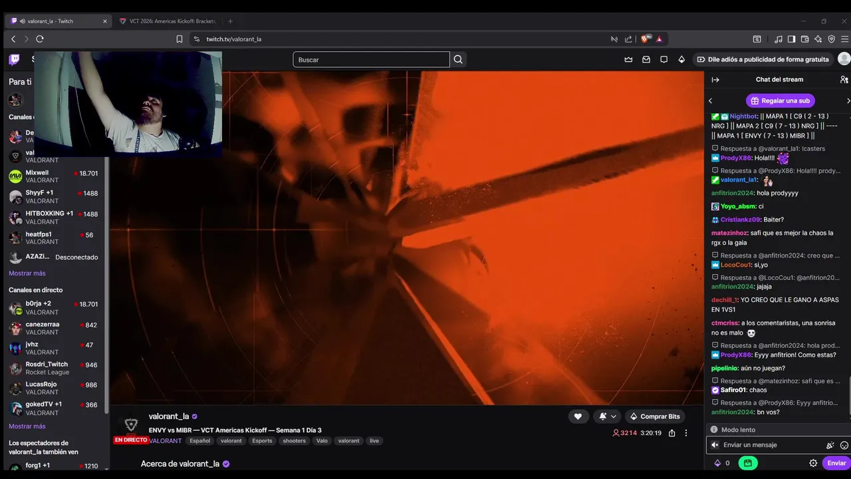Open the emote picker smiley in chat
851x479 pixels.
(844, 445)
